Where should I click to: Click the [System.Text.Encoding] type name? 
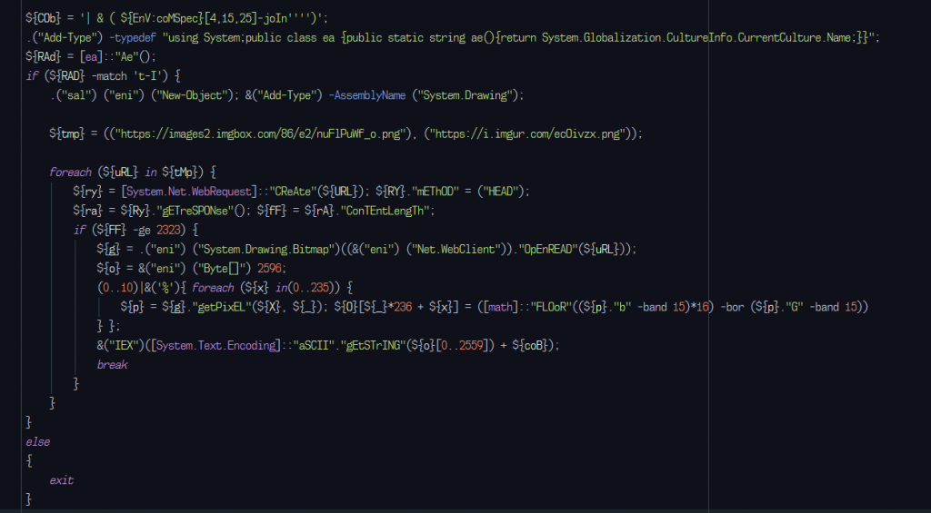[215, 345]
